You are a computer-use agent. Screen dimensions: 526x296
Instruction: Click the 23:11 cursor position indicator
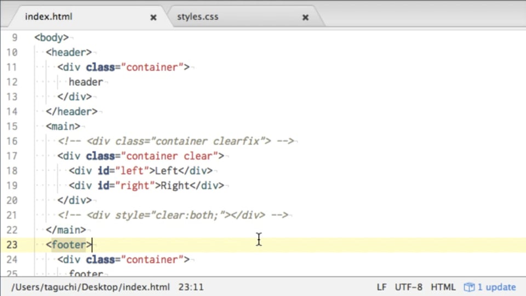[191, 287]
